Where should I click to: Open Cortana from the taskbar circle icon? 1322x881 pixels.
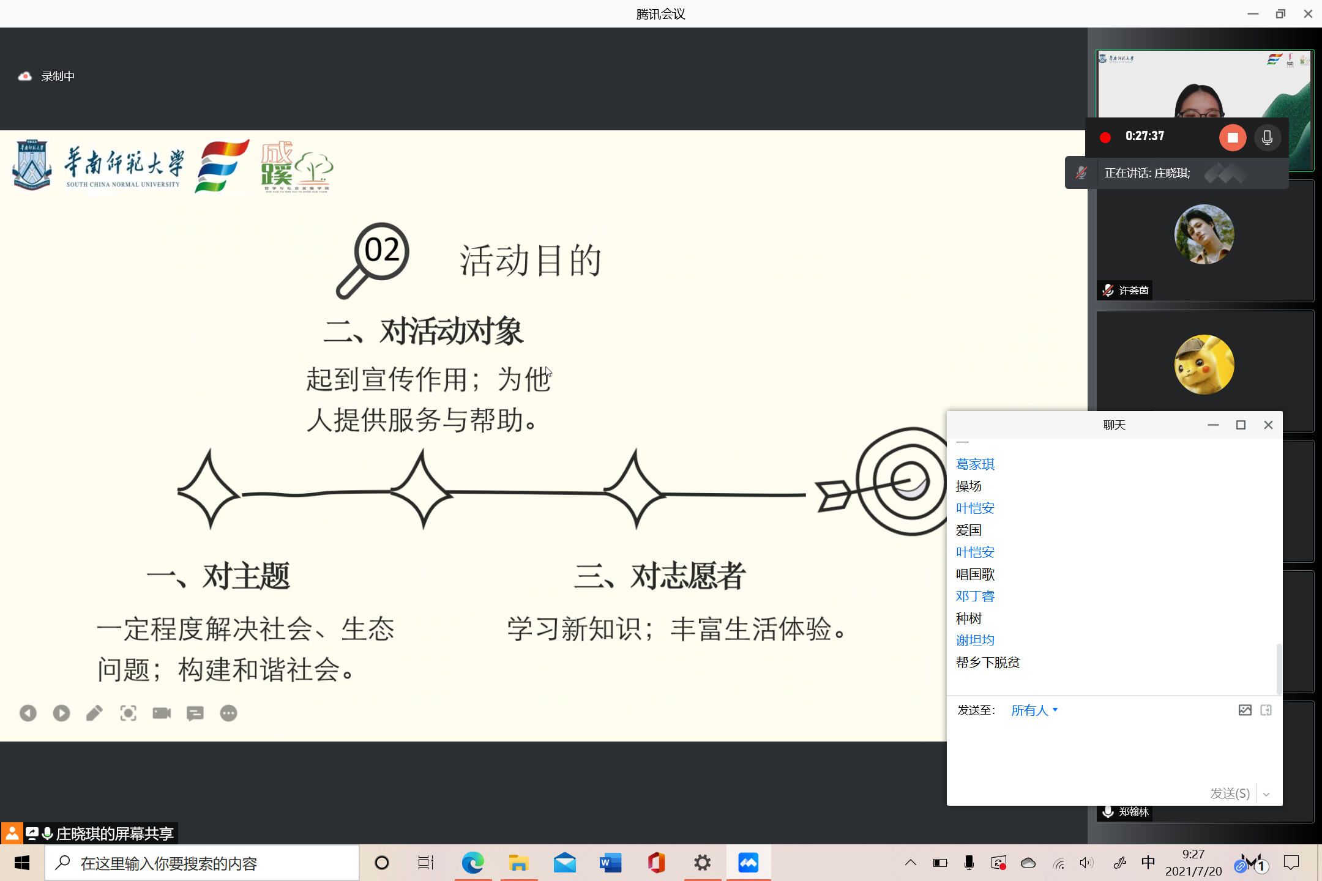[x=382, y=863]
